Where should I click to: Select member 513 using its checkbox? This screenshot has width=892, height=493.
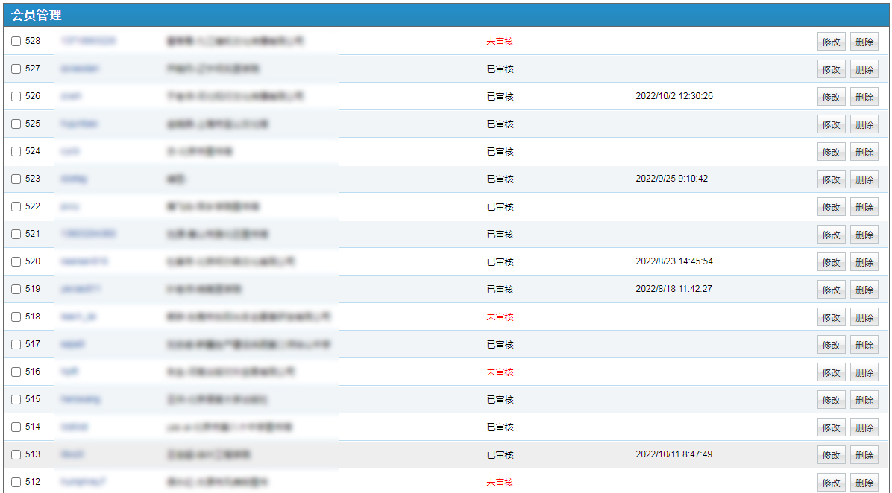pos(16,455)
